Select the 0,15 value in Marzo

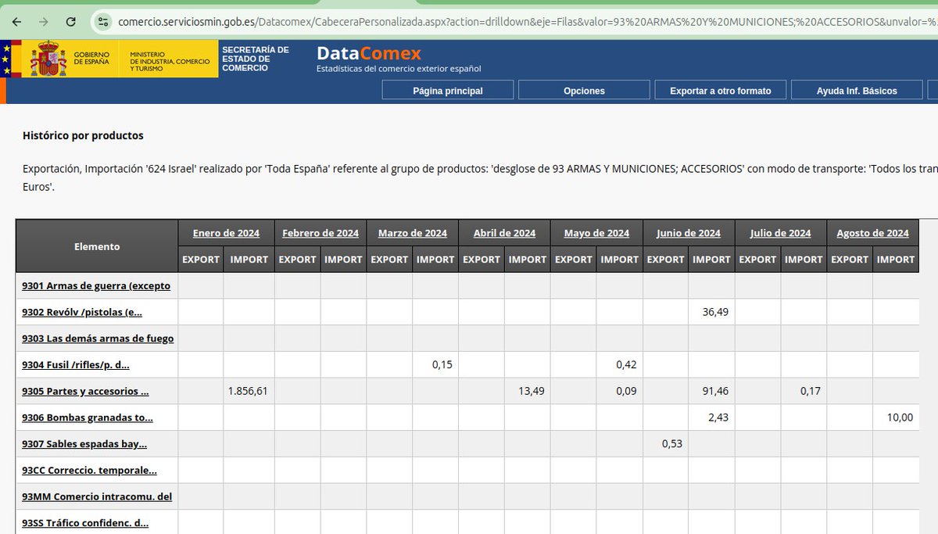click(x=435, y=364)
